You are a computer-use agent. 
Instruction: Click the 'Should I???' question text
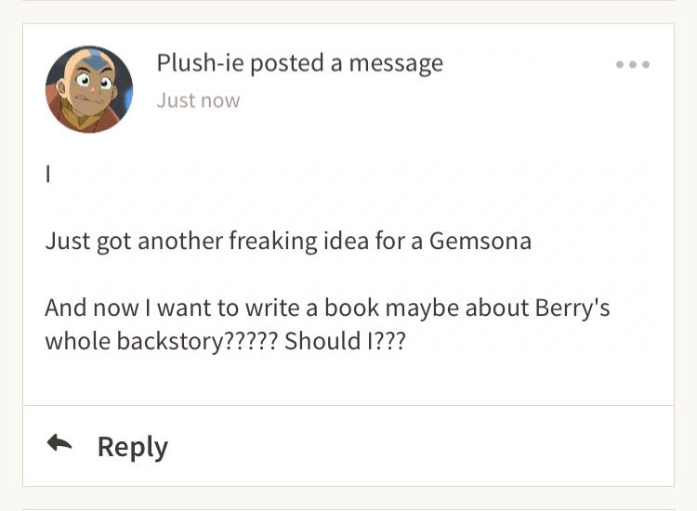point(345,341)
